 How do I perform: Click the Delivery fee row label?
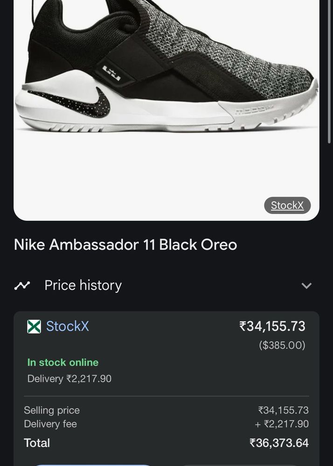(50, 424)
